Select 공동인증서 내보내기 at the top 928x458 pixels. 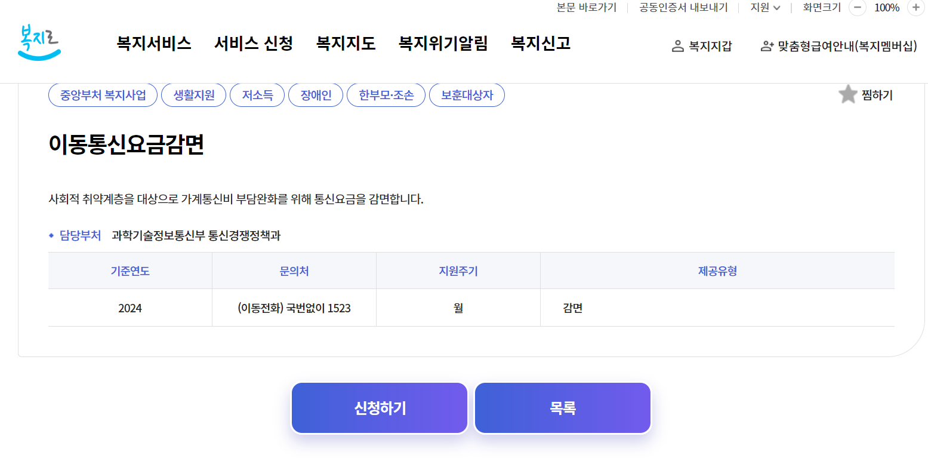click(683, 8)
